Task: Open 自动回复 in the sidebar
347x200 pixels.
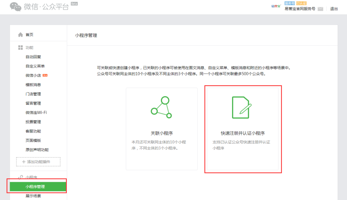Action: (x=33, y=57)
